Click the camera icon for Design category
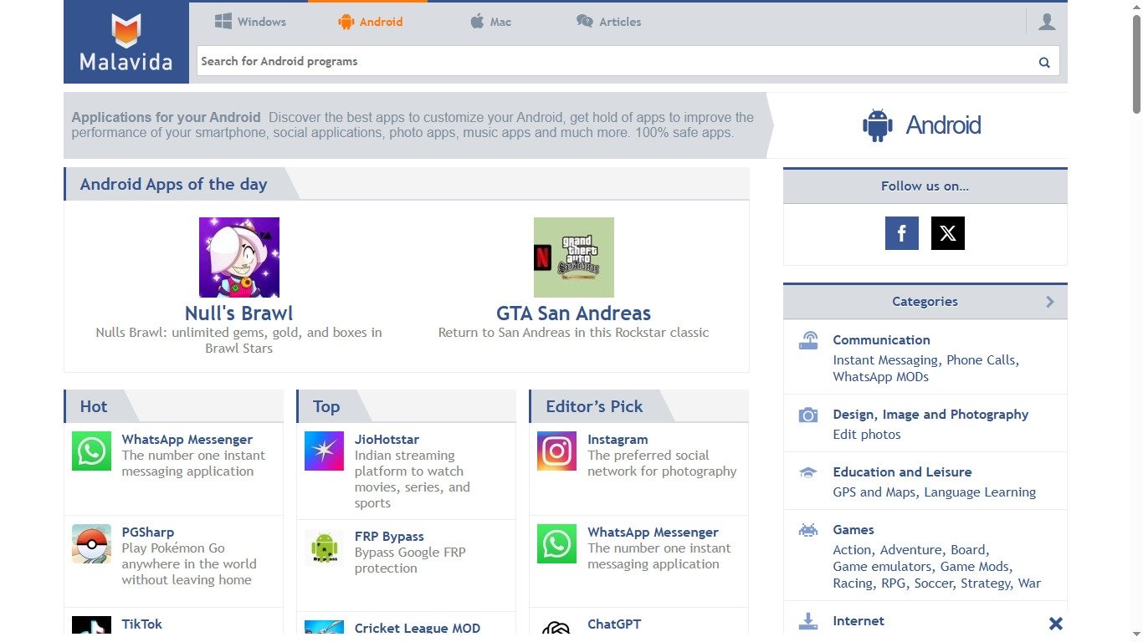 pyautogui.click(x=807, y=415)
